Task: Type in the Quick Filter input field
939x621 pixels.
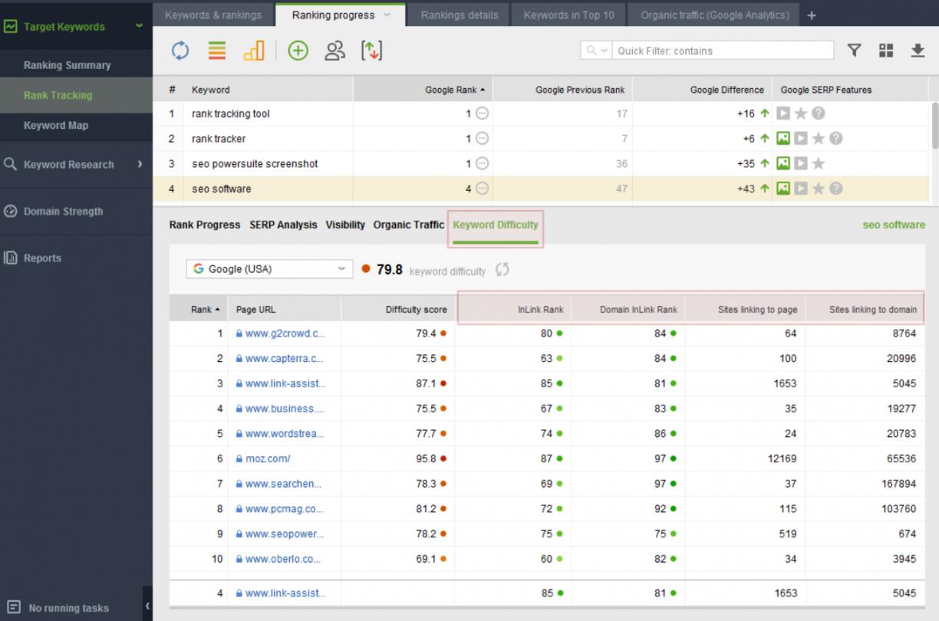Action: (723, 51)
